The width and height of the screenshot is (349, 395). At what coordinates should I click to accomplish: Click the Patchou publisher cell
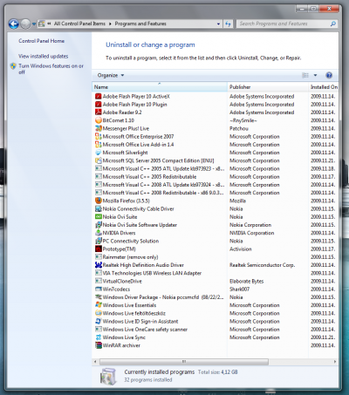point(239,128)
